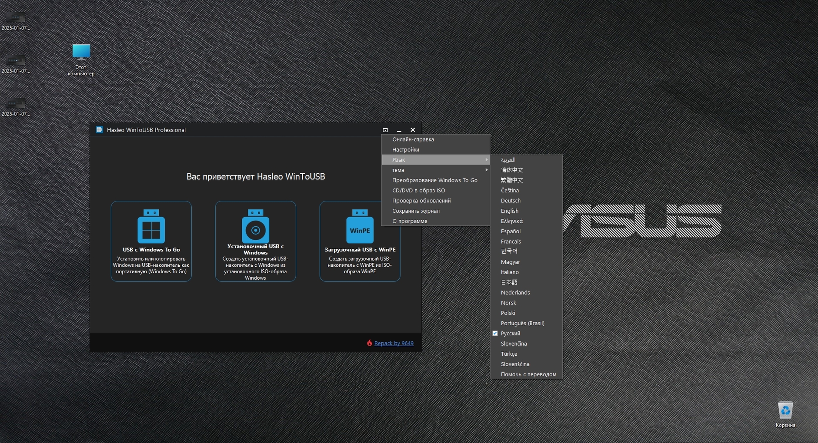Select 简体中文 language option
The image size is (818, 443).
point(526,170)
